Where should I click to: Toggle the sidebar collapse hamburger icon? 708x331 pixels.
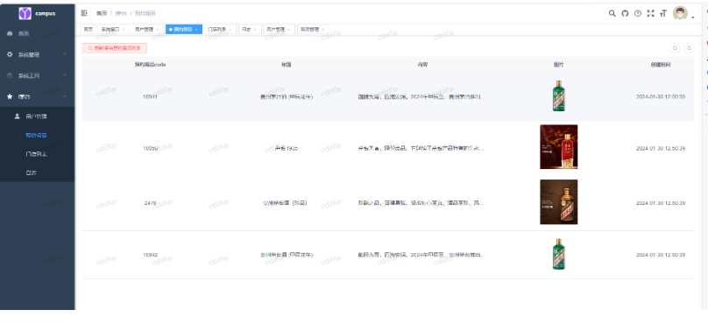pyautogui.click(x=84, y=13)
